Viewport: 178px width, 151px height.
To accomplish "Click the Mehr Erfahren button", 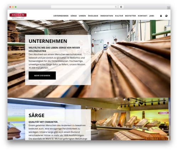I will 42,76.
